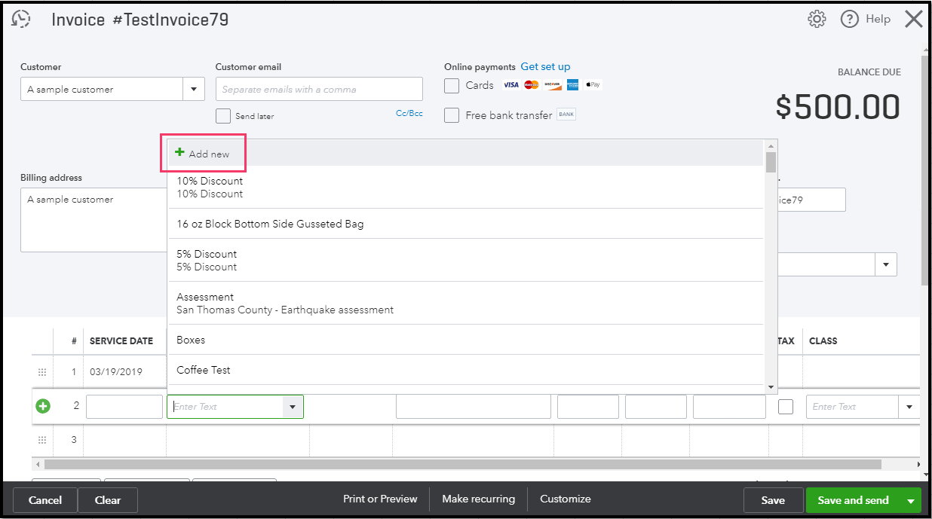The image size is (932, 519).
Task: Click the green plus to add invoice line
Action: pyautogui.click(x=41, y=406)
